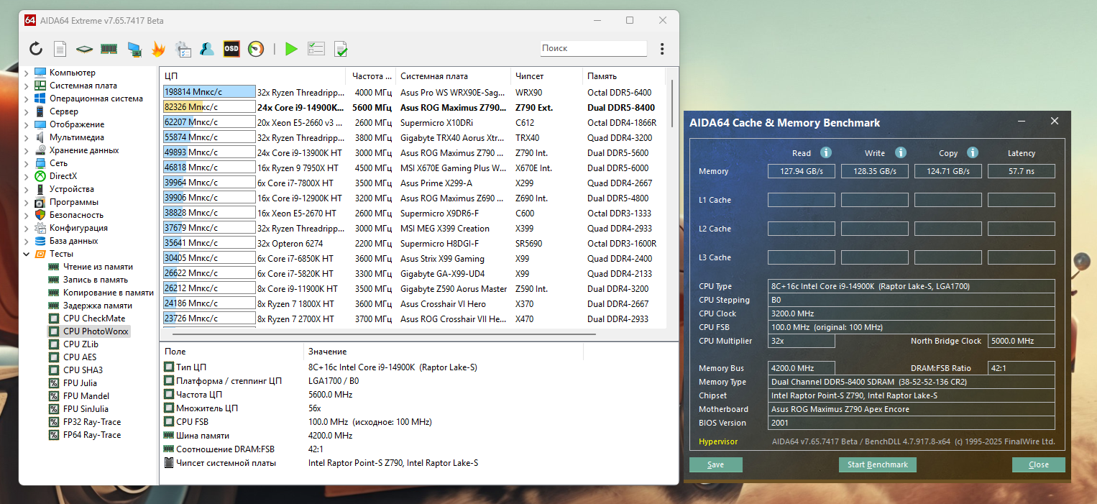Sort by the Чипсет column header
1097x504 pixels.
coord(546,76)
